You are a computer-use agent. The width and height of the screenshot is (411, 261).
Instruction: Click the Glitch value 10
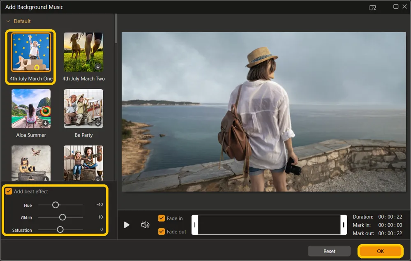click(100, 217)
